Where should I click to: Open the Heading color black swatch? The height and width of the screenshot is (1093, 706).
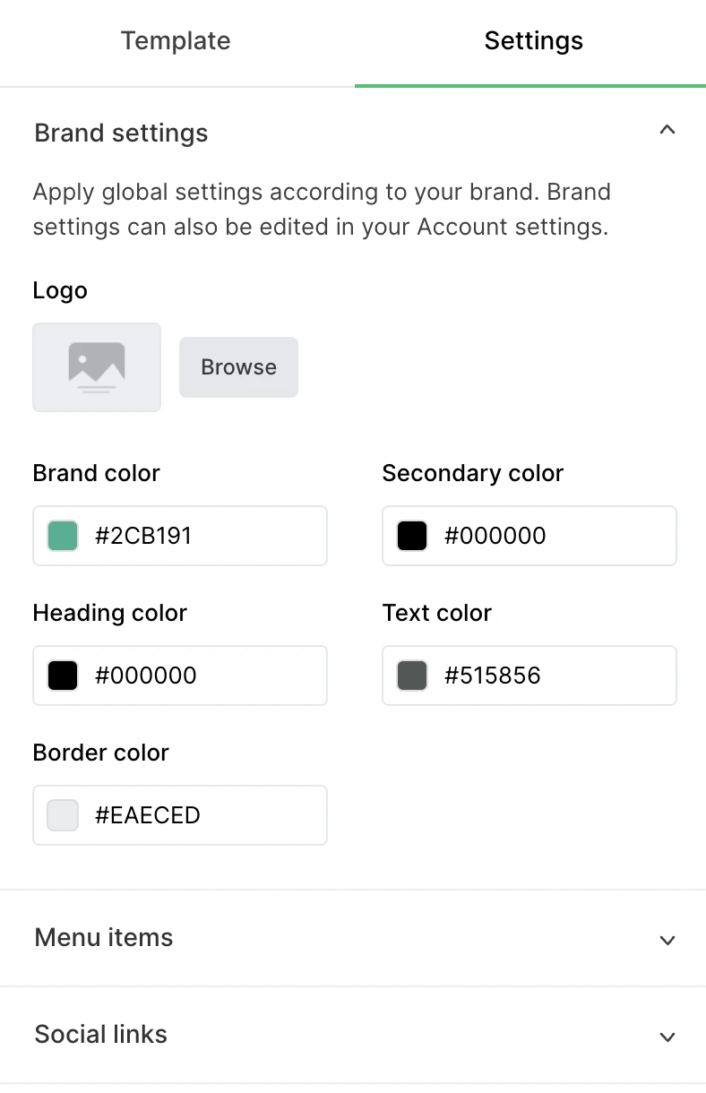click(x=63, y=676)
